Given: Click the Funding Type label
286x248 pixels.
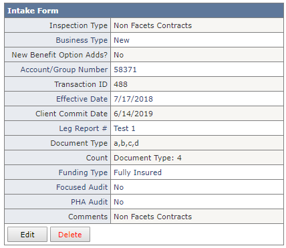Looking at the screenshot, I should coord(83,172).
